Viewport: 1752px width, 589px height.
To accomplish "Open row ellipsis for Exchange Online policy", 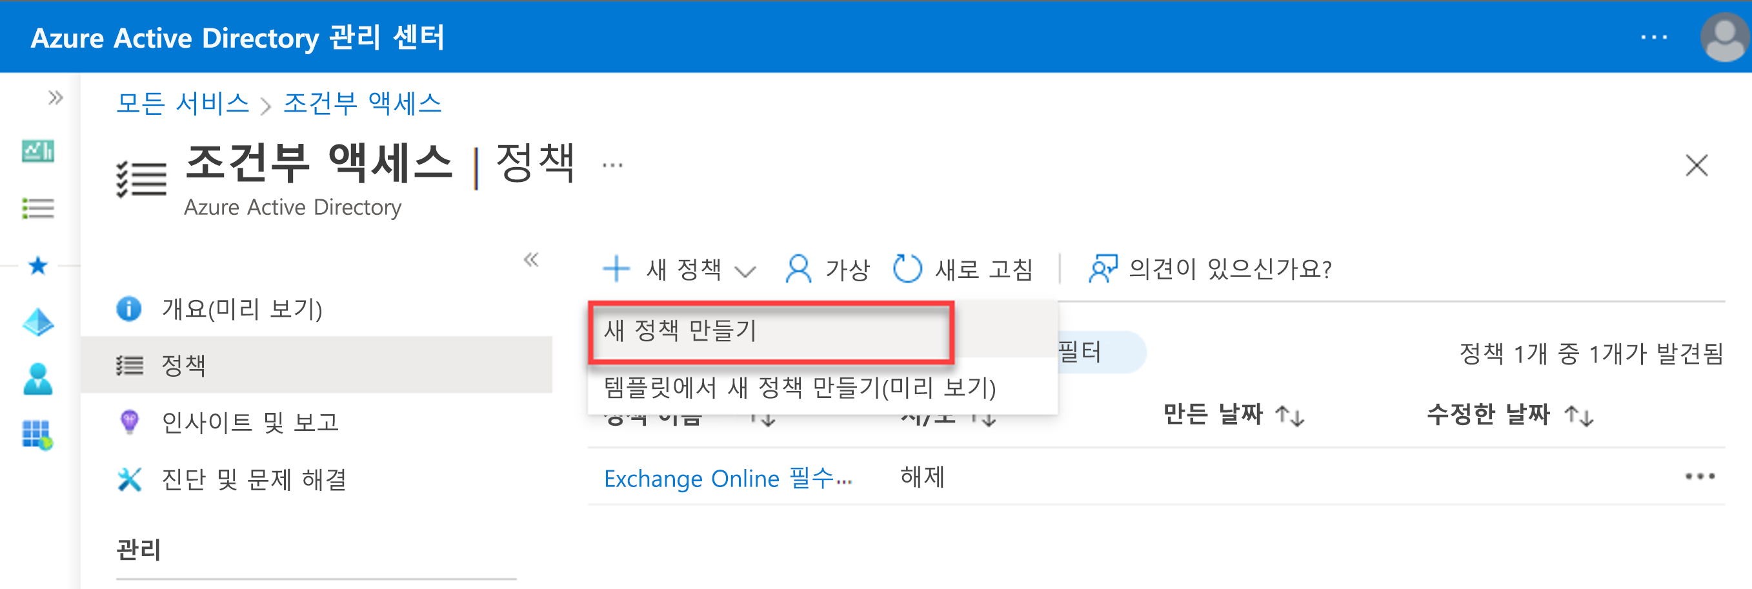I will click(x=1700, y=476).
